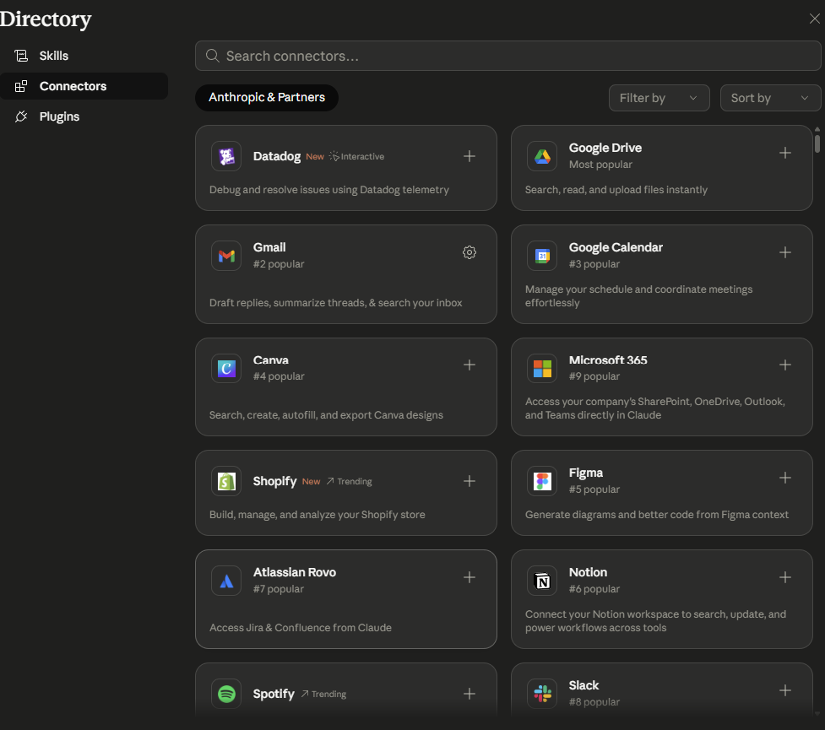Click the Plugins plug icon in sidebar
Image resolution: width=825 pixels, height=730 pixels.
21,116
